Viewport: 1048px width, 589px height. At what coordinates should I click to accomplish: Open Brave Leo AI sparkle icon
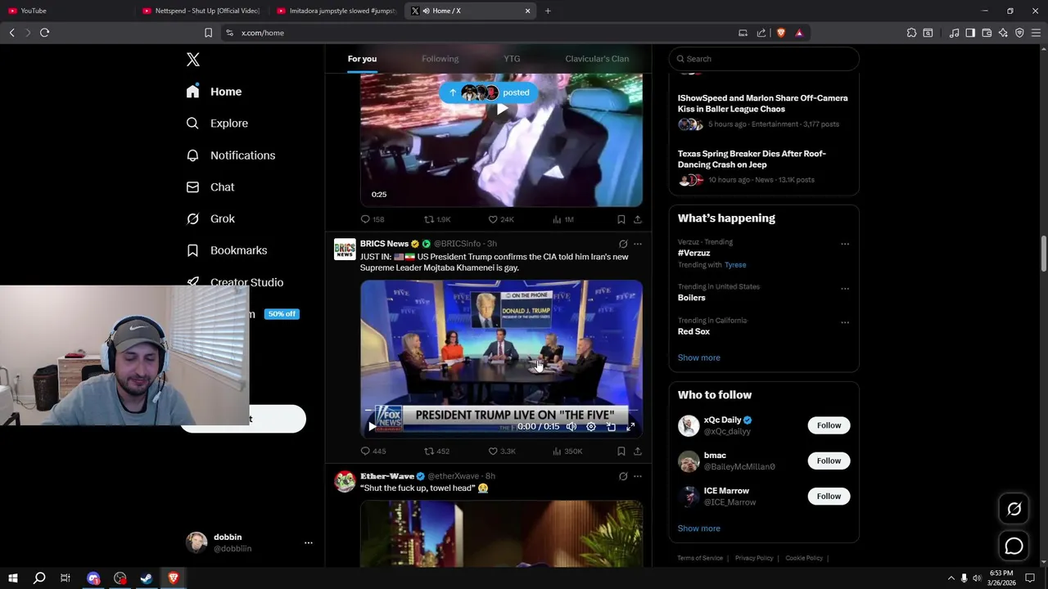[x=1003, y=33]
